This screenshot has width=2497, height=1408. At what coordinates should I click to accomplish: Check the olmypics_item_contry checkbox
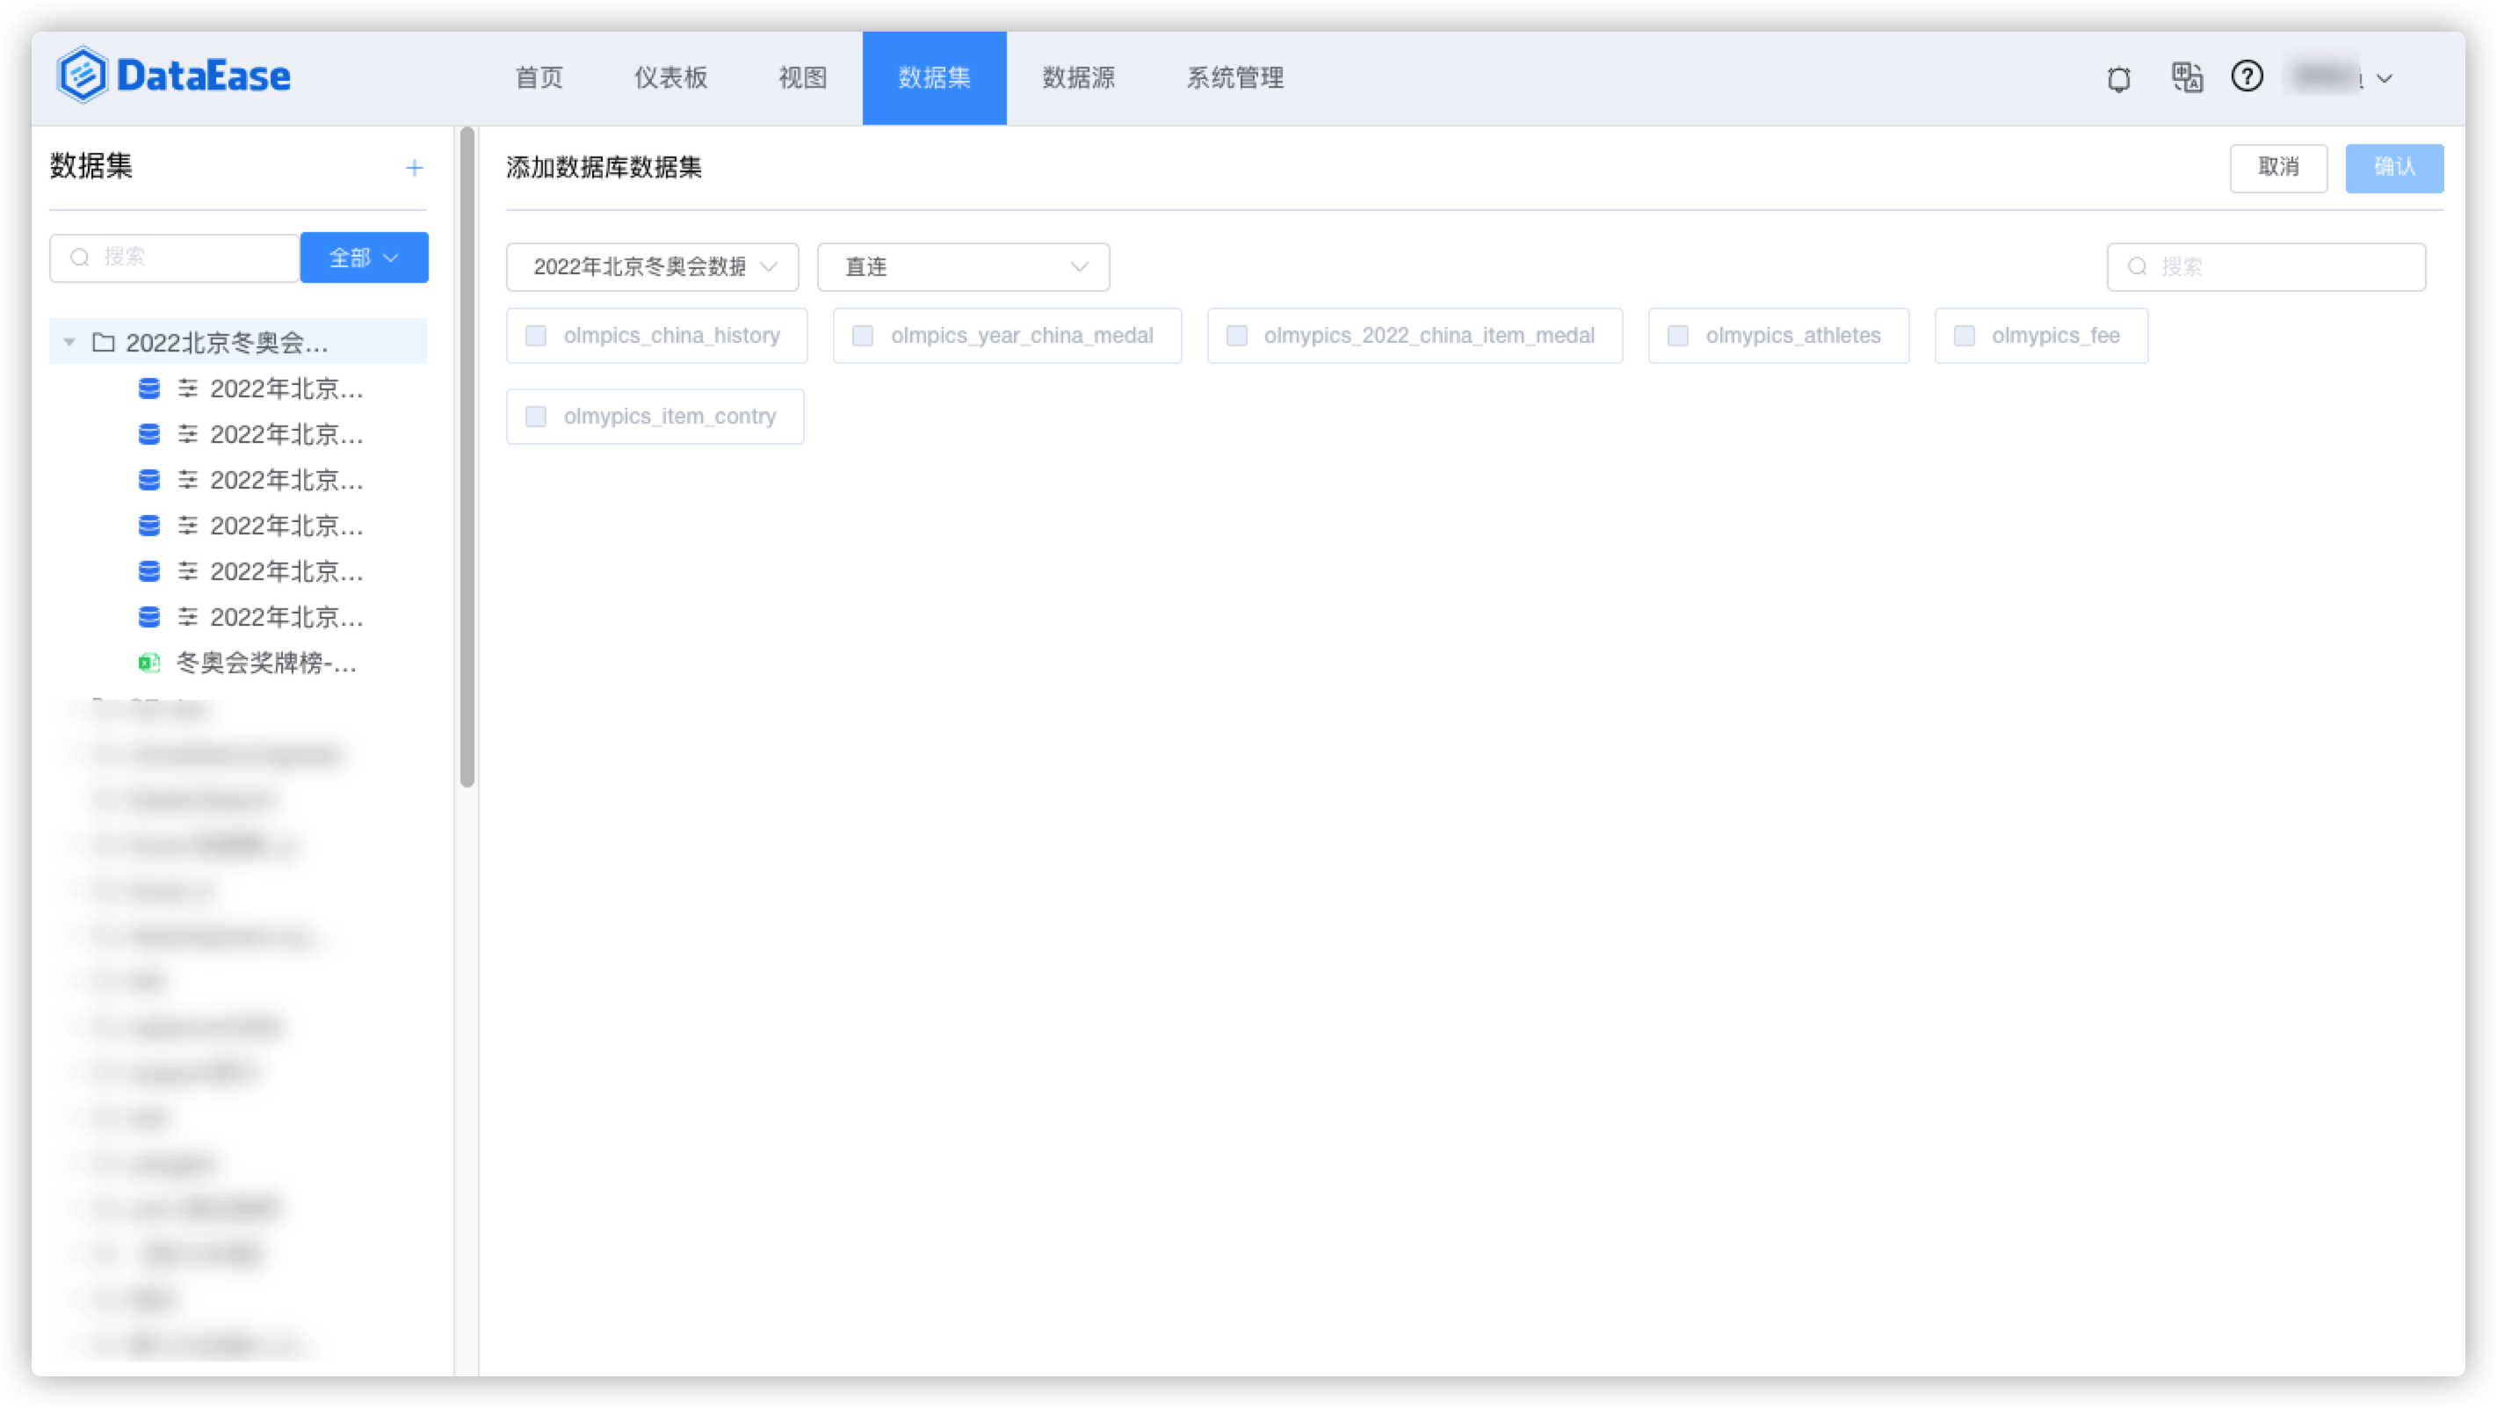pos(536,417)
